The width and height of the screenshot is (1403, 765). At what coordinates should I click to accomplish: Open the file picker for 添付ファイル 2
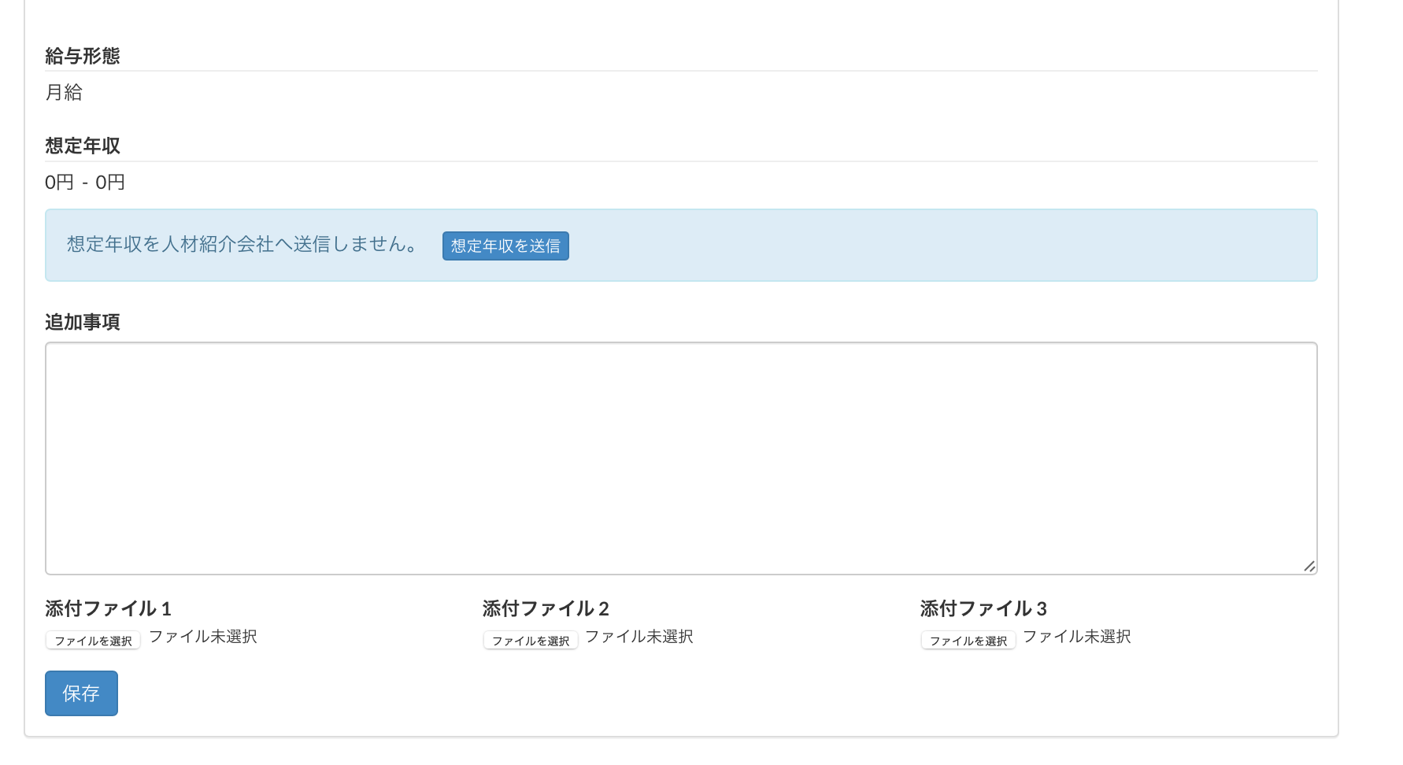[531, 641]
